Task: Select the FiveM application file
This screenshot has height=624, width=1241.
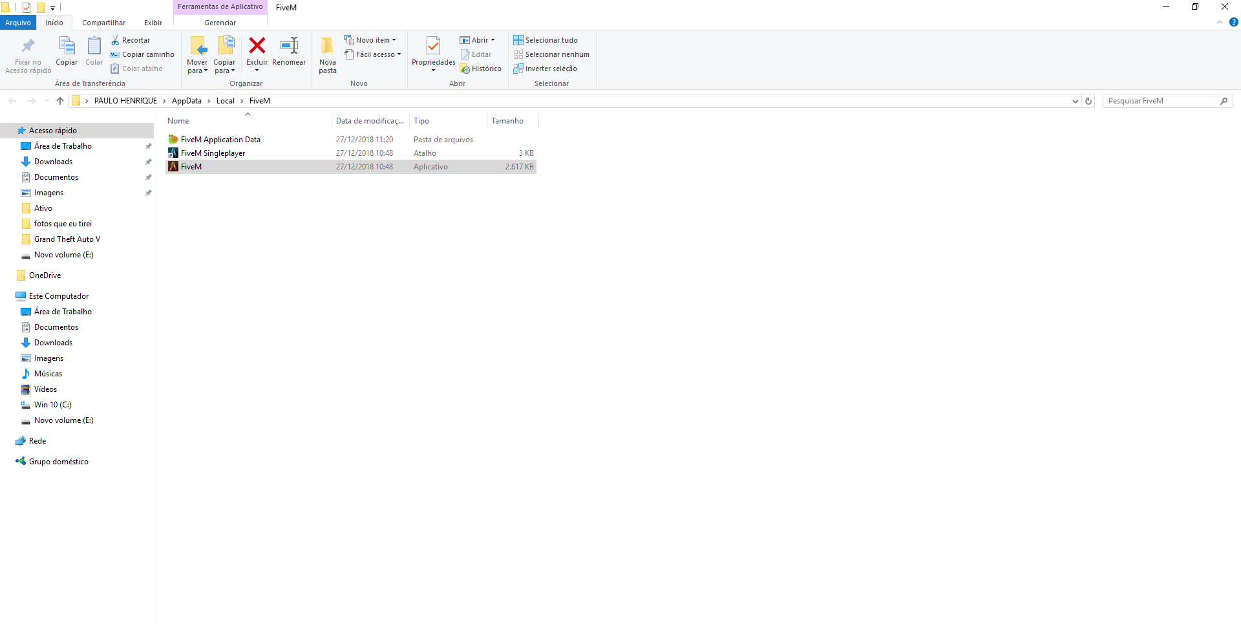Action: (351, 167)
